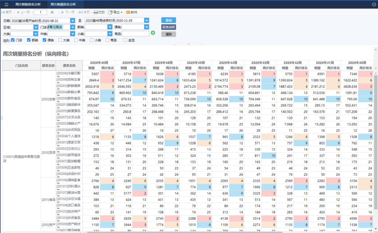Expand the 区域 dropdown

36,27
